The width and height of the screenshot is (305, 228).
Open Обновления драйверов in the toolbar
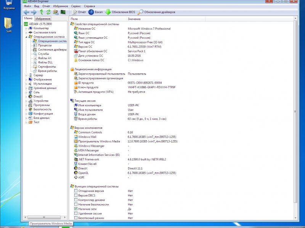pos(156,12)
